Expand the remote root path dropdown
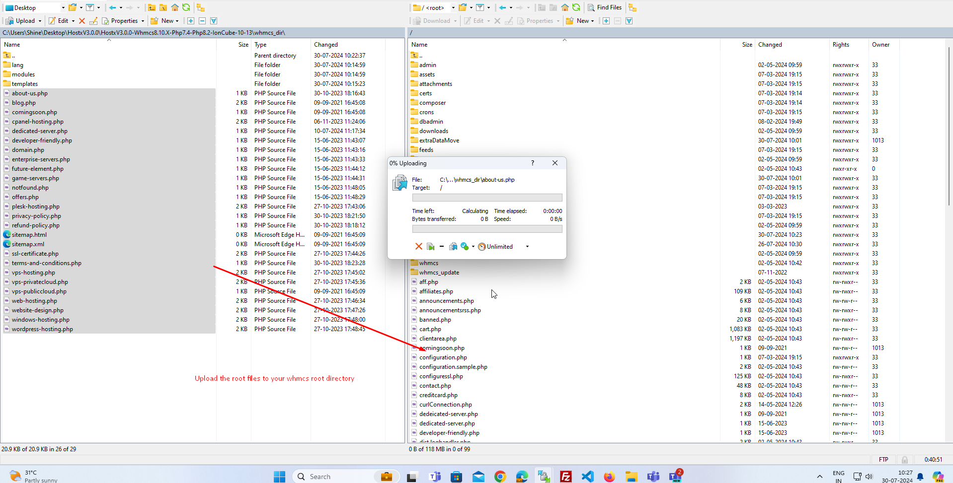The width and height of the screenshot is (953, 483). [x=453, y=7]
